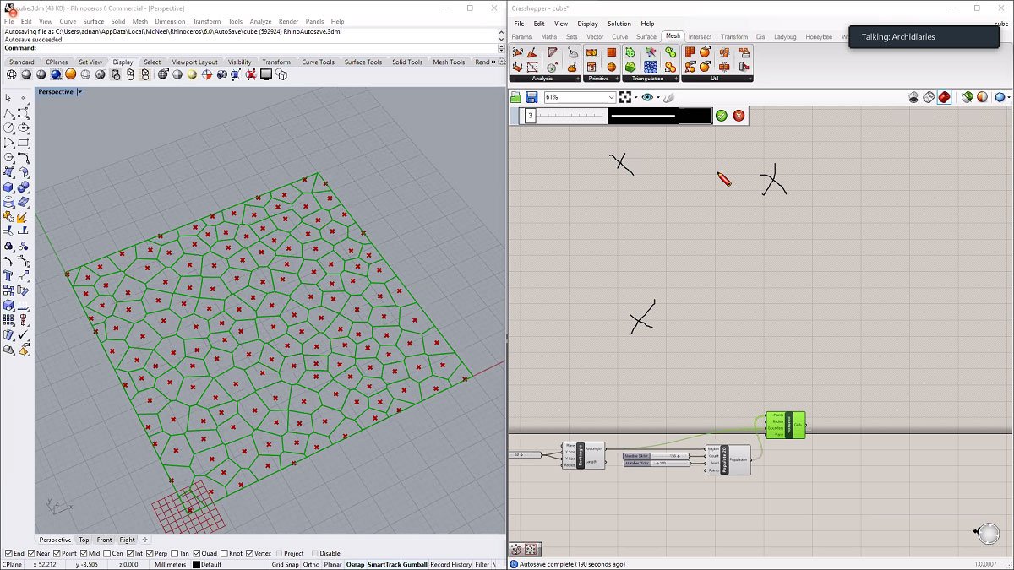
Task: Select Rhino's Zoom Extents toolbar icon
Action: point(162,75)
